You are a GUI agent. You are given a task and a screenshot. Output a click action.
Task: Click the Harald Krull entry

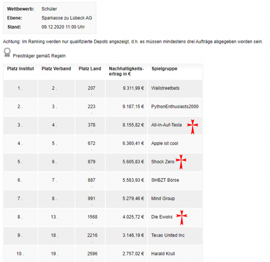(x=163, y=254)
